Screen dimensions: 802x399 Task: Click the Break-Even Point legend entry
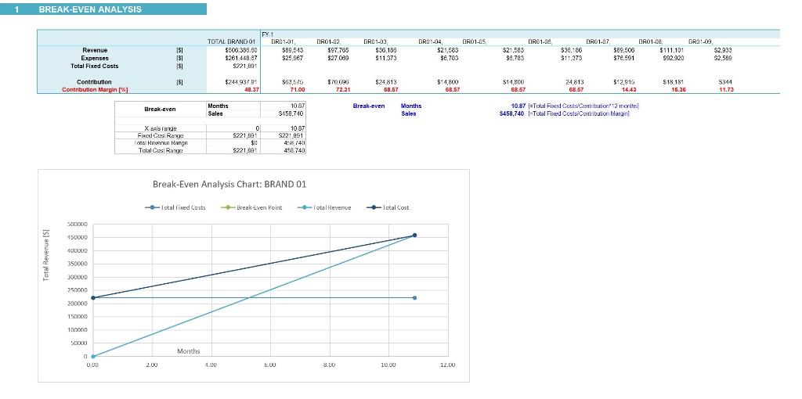[251, 207]
